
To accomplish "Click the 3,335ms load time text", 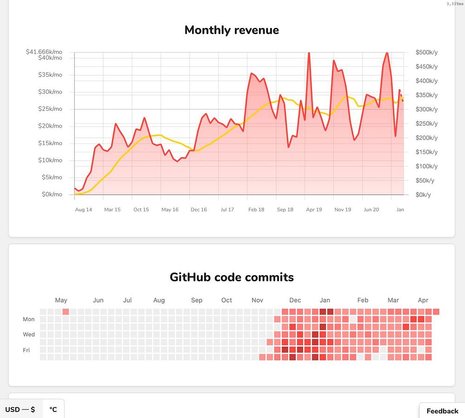I will coord(455,4).
